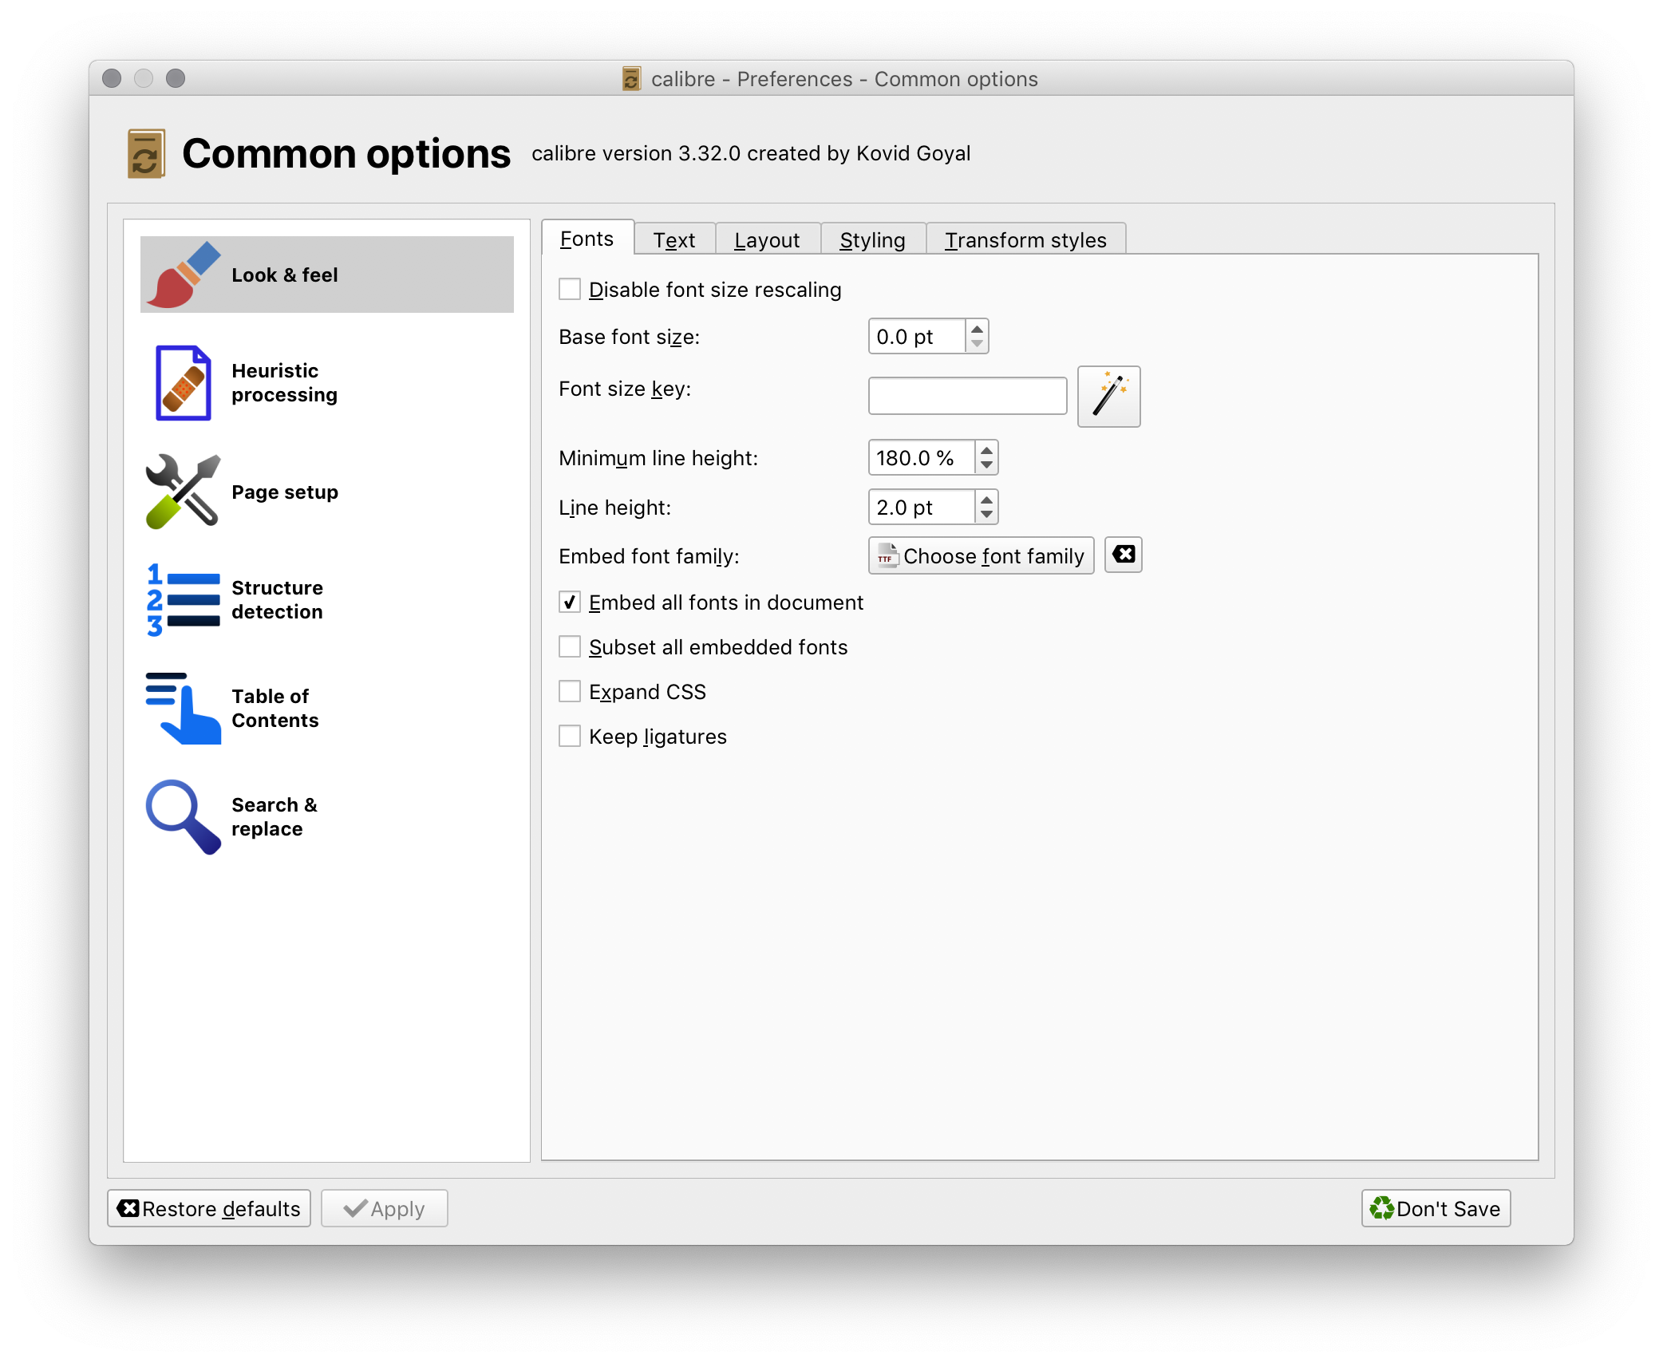Switch to the Styling tab

(872, 239)
